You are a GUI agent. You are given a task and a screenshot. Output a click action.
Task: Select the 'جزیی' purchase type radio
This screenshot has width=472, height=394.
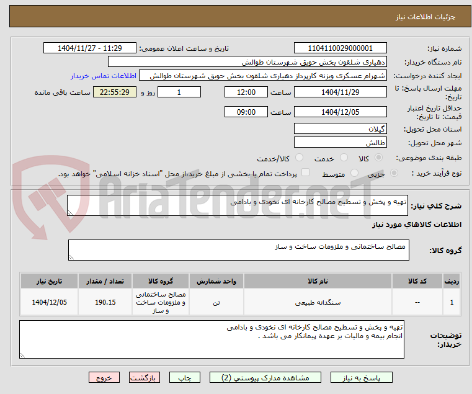click(394, 173)
